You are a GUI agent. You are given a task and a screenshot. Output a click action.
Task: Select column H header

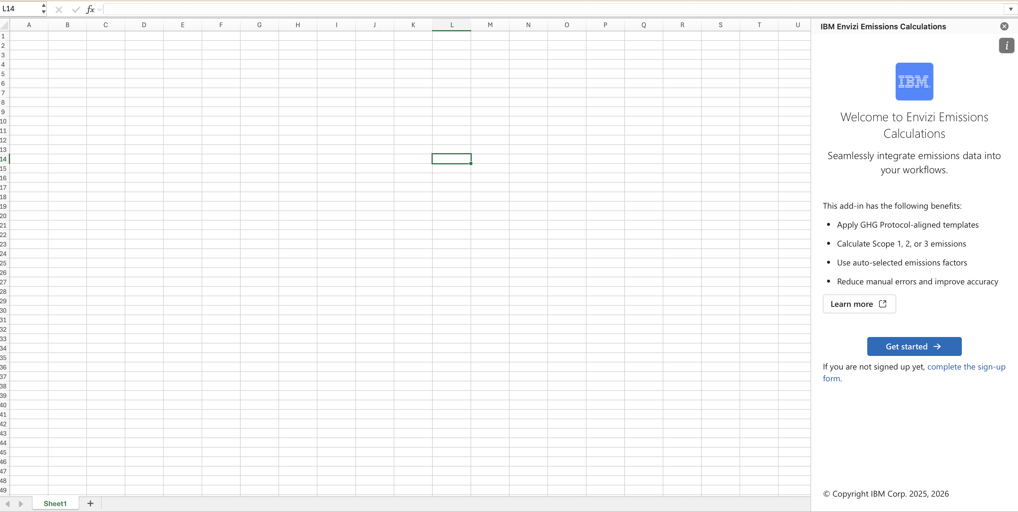click(x=298, y=25)
